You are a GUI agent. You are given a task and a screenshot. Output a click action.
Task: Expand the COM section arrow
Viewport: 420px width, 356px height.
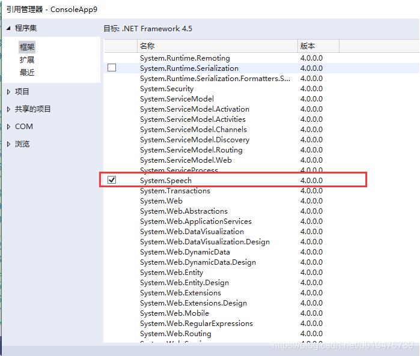tap(8, 127)
